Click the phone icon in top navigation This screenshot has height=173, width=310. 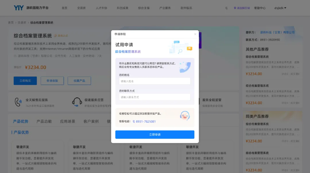coord(226,8)
